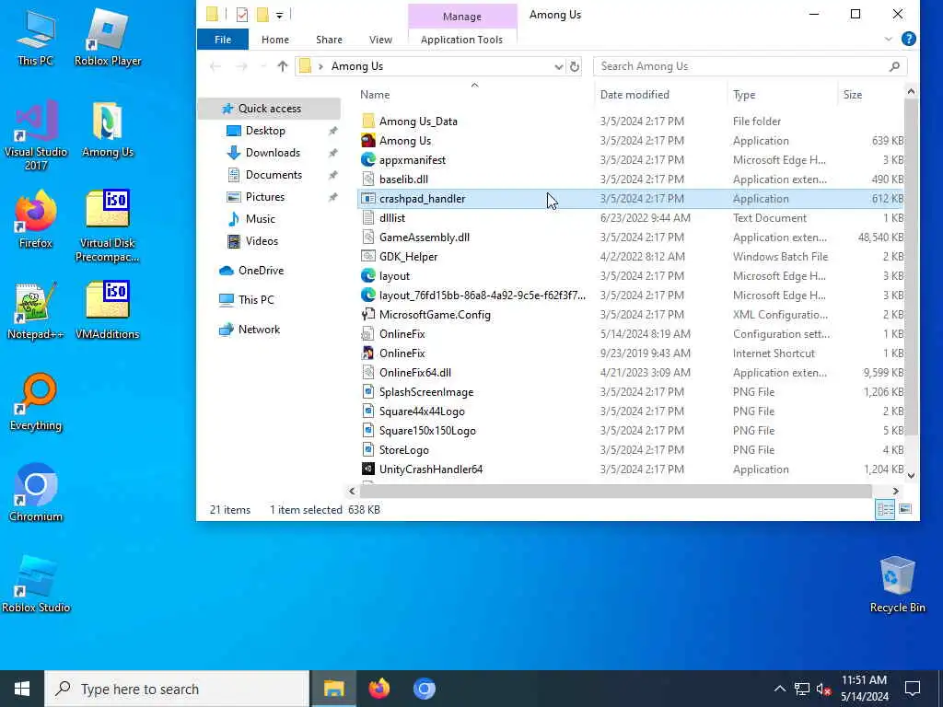Image resolution: width=943 pixels, height=707 pixels.
Task: Open the Customize Quick Access Toolbar dropdown
Action: (x=280, y=15)
